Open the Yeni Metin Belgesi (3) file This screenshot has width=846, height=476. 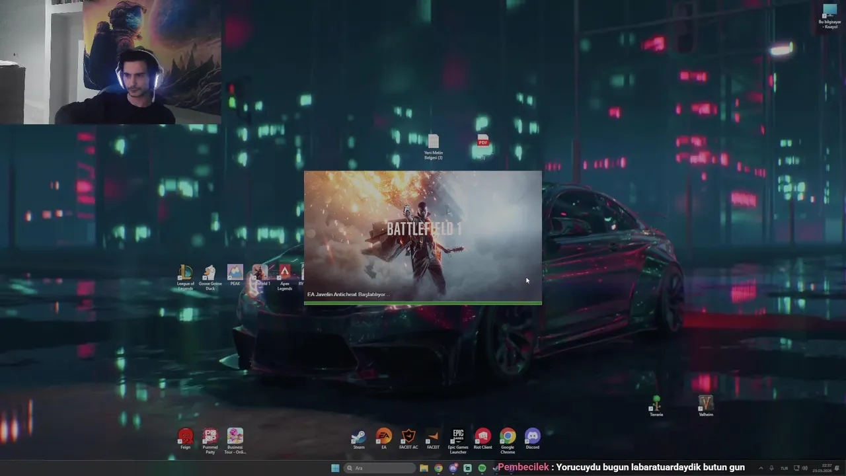pyautogui.click(x=433, y=147)
